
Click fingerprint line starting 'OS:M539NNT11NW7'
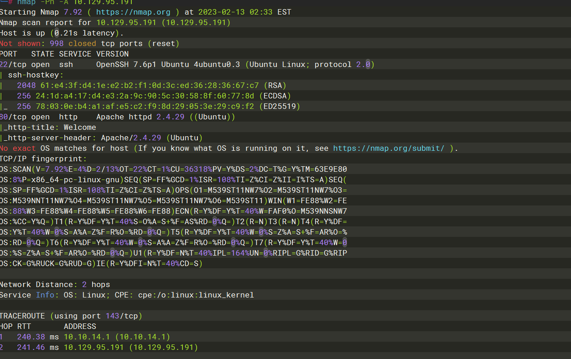tap(173, 200)
